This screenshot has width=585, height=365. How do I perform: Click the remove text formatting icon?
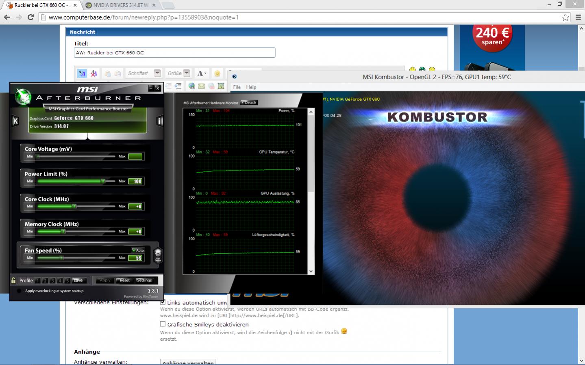(94, 73)
